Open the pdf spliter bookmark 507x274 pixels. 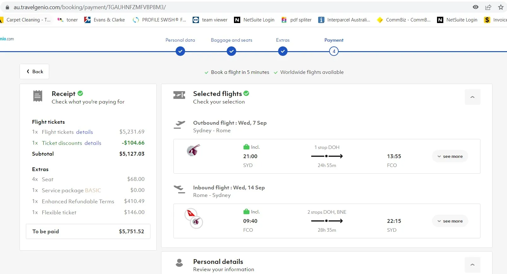click(x=296, y=20)
